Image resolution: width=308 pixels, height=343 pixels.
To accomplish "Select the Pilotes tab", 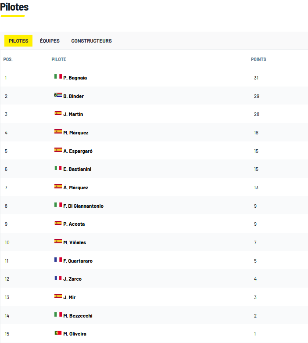I will pyautogui.click(x=18, y=41).
